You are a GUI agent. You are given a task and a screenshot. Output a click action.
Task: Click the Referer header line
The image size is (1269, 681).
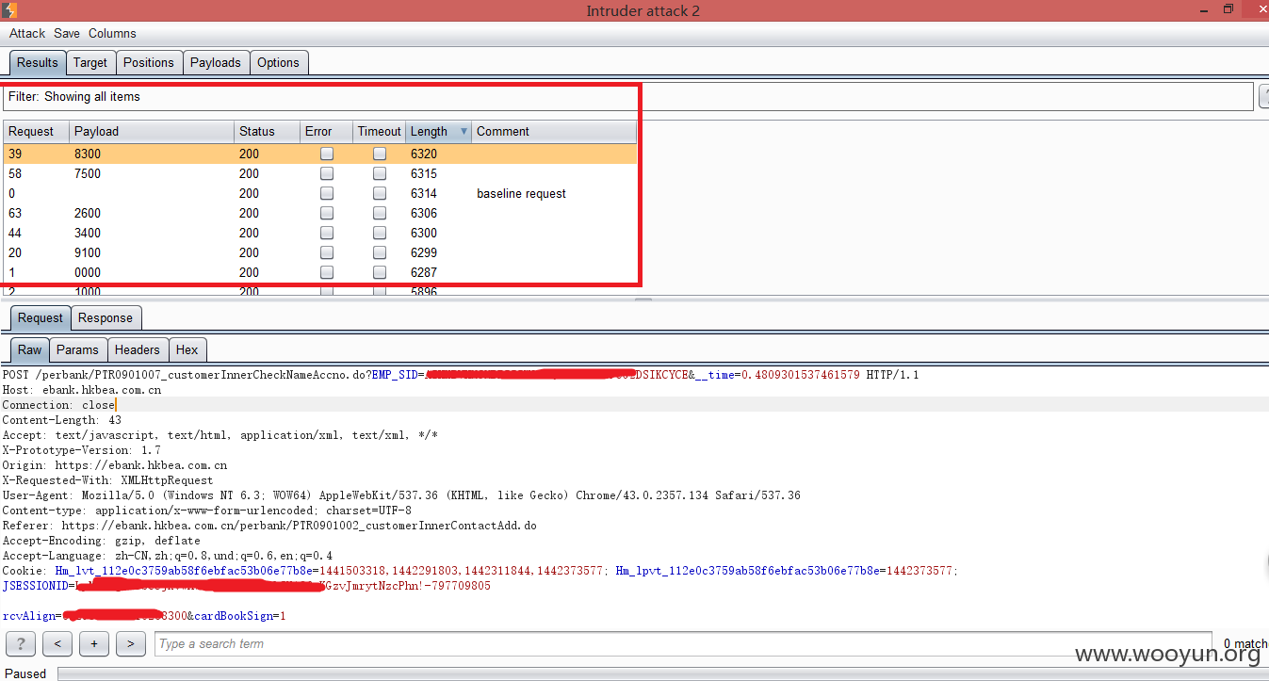[x=269, y=526]
